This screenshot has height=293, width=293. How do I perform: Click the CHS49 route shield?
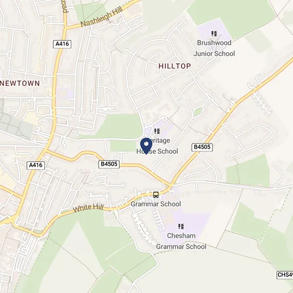(285, 275)
